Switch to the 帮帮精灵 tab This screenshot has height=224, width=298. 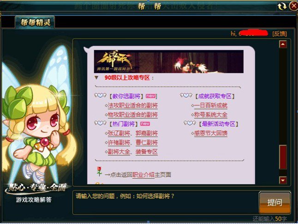point(35,23)
